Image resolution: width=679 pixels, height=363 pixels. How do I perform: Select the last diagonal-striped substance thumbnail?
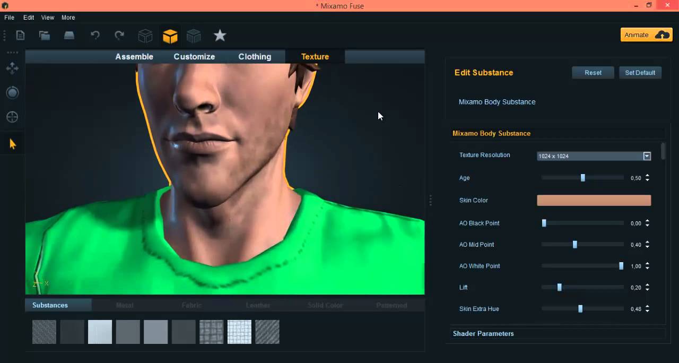click(267, 332)
